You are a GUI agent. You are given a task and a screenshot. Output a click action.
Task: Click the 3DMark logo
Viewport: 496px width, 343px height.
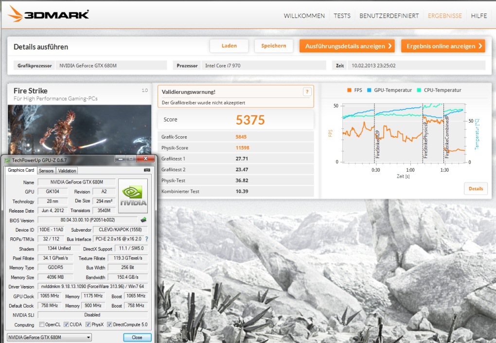(49, 15)
